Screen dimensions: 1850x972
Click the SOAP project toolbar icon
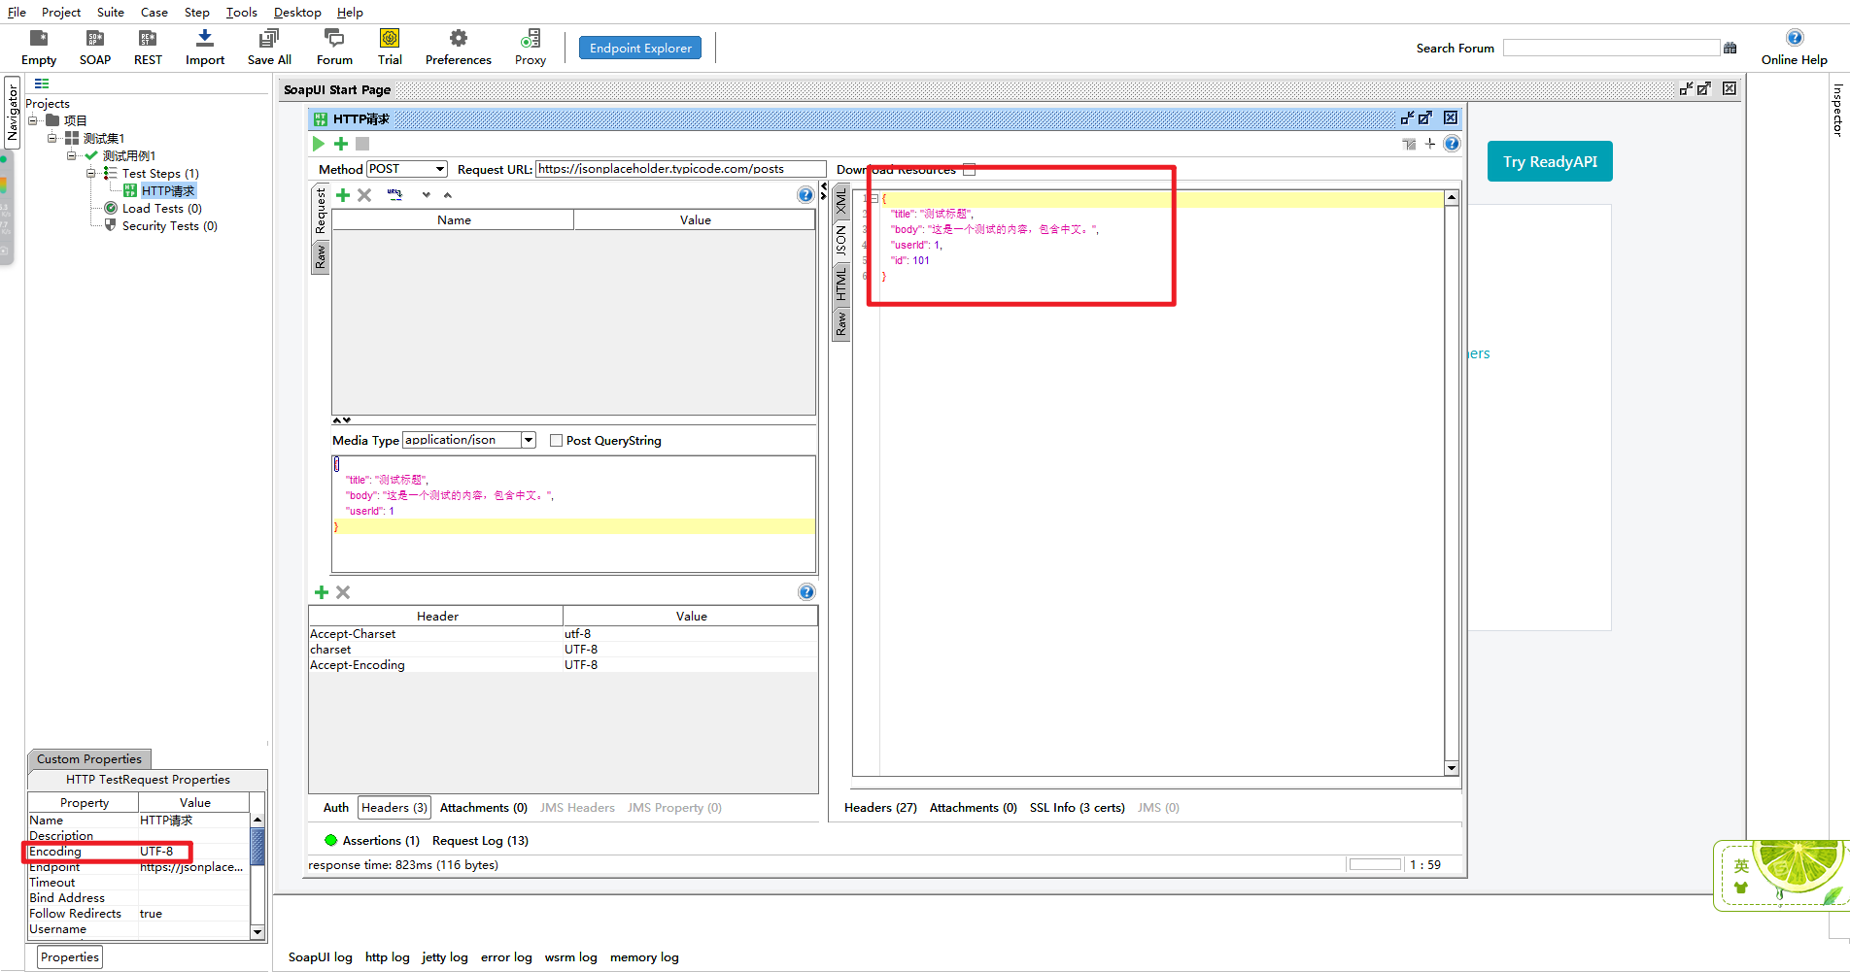(95, 47)
